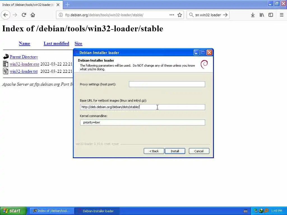Open the Parent Directory link
The height and width of the screenshot is (215, 287).
click(24, 57)
